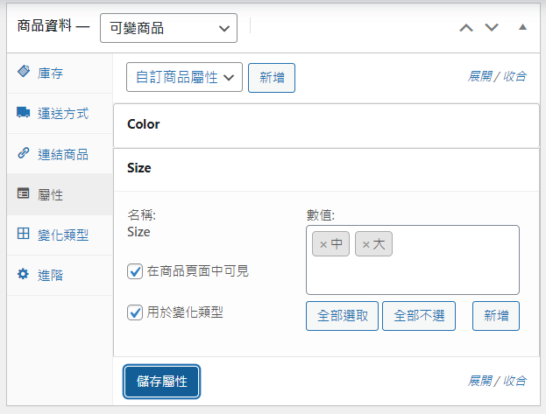
Task: Collapse the Size attribute header
Action: (325, 169)
